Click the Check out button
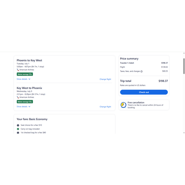This screenshot has height=185, width=185. point(144,92)
